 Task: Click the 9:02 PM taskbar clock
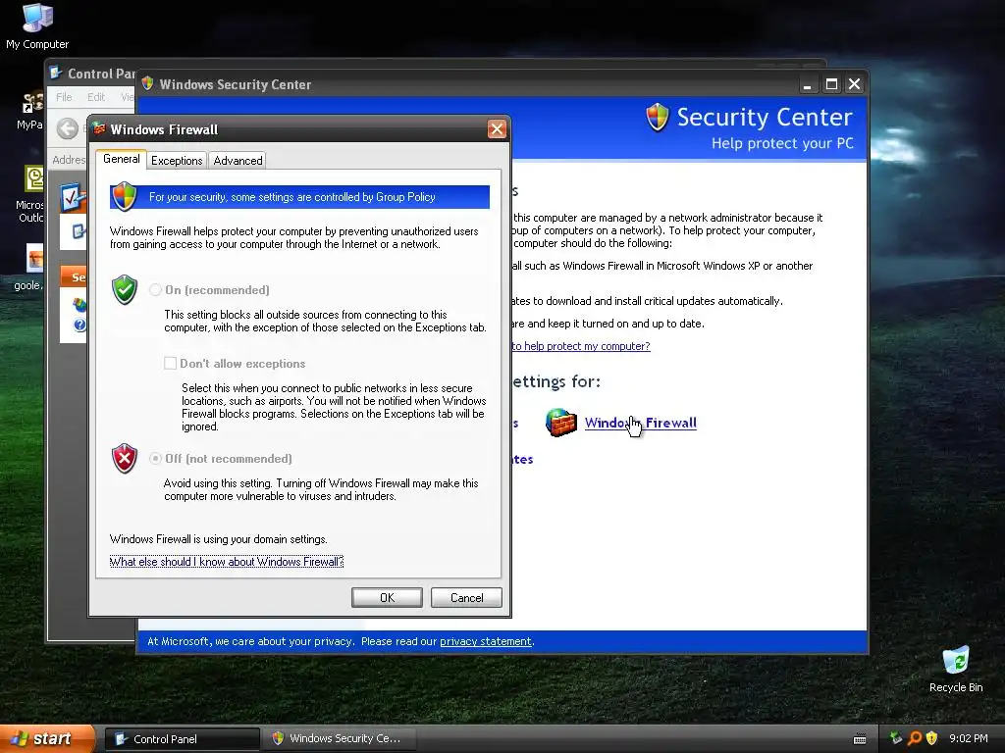click(969, 738)
